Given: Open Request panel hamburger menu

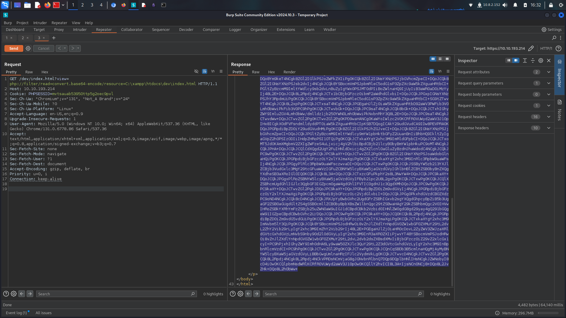Looking at the screenshot, I should 221,72.
